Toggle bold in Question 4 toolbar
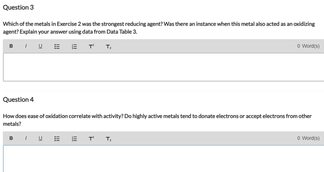324x172 pixels. coord(11,138)
